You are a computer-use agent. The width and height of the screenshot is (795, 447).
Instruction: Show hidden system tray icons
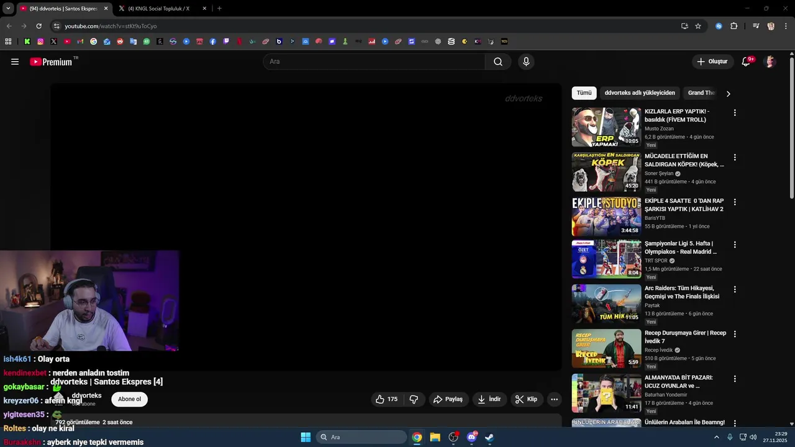coord(716,437)
